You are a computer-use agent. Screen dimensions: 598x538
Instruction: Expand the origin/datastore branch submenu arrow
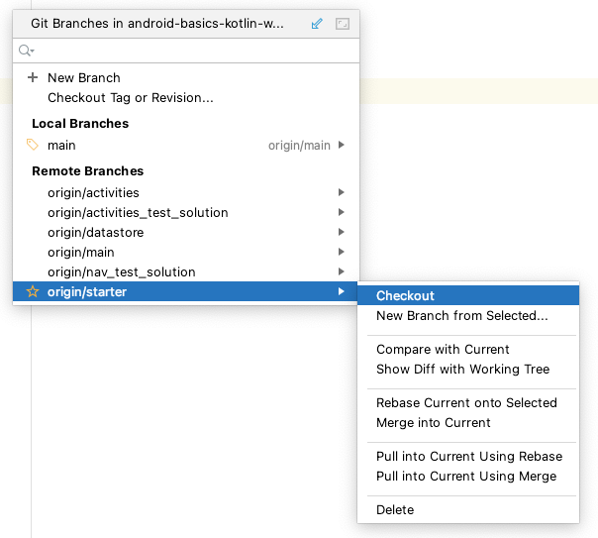pos(342,232)
